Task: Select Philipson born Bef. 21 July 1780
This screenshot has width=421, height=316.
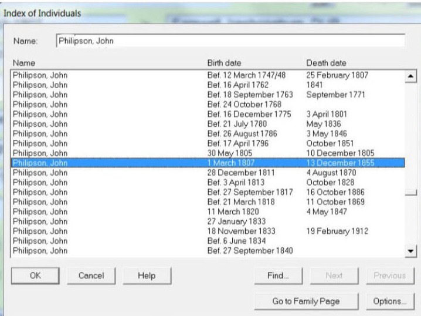Action: coord(208,124)
